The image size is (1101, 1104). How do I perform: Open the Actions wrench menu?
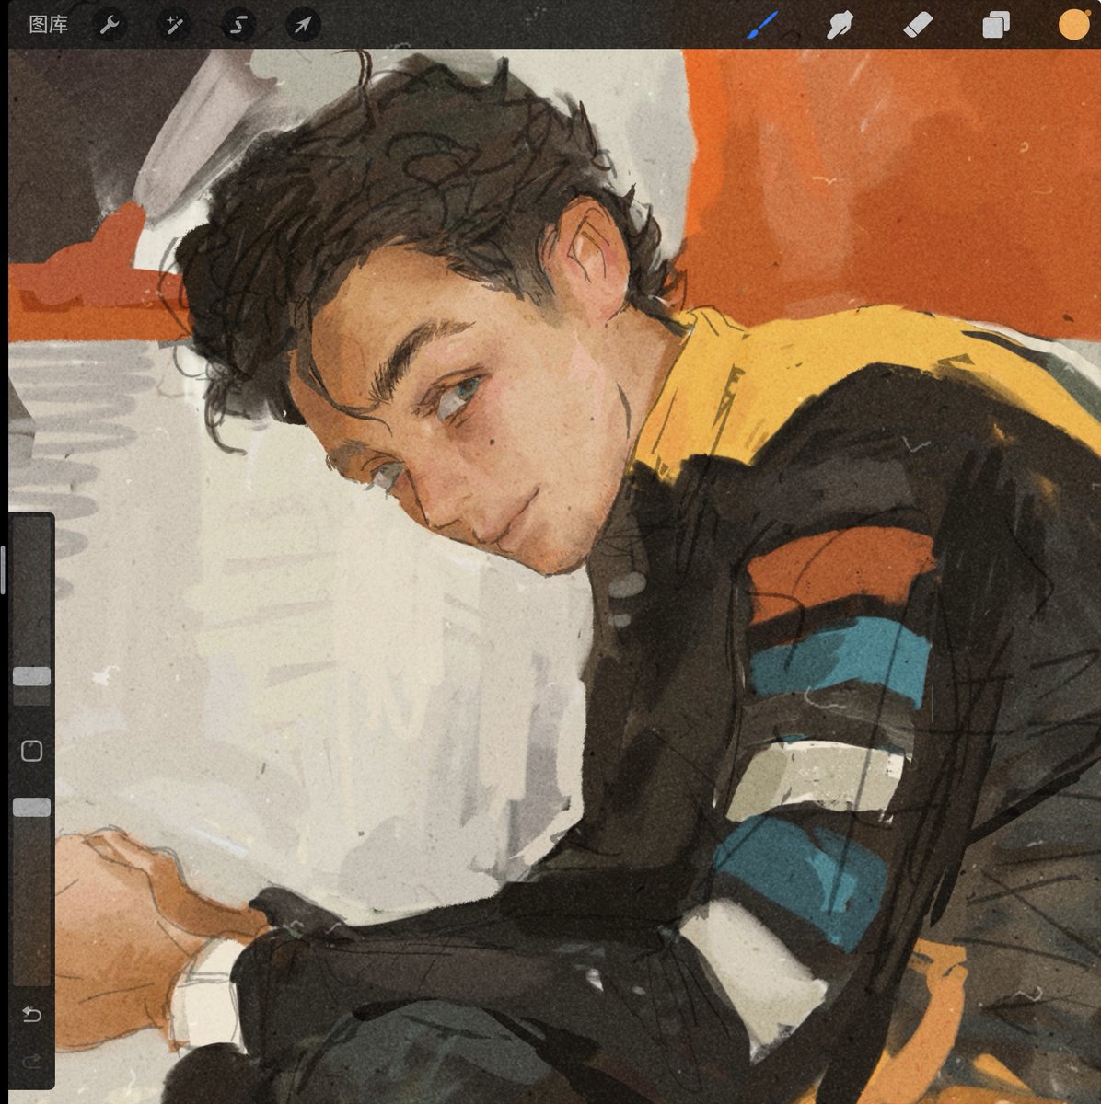110,25
